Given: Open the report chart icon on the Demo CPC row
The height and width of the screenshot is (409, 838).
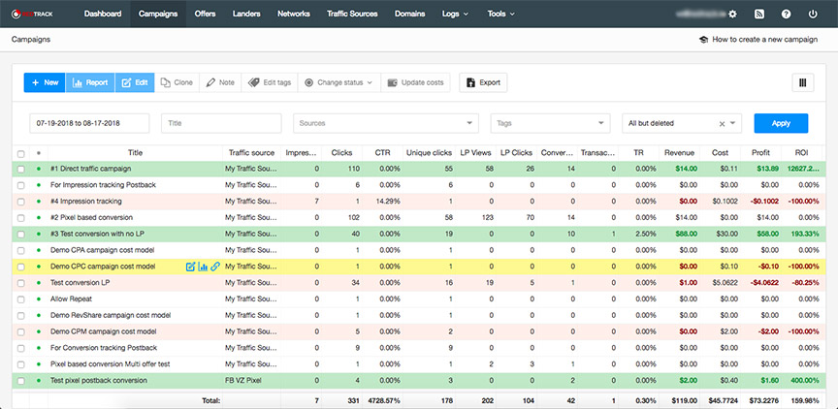Looking at the screenshot, I should pos(203,267).
